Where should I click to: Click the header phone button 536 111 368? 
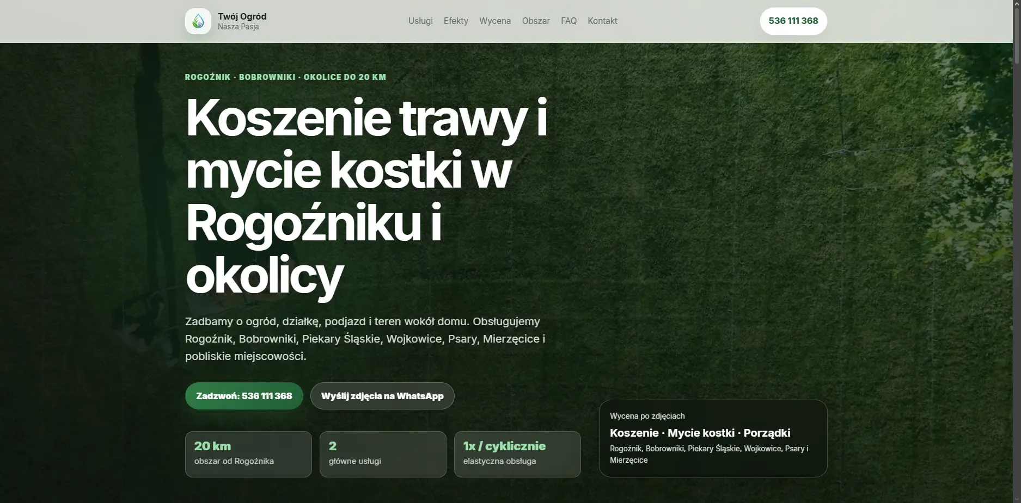point(793,21)
